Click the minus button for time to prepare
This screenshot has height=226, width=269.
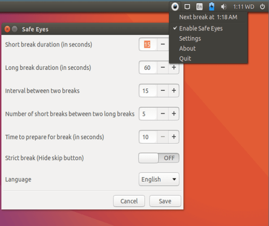[x=163, y=137]
